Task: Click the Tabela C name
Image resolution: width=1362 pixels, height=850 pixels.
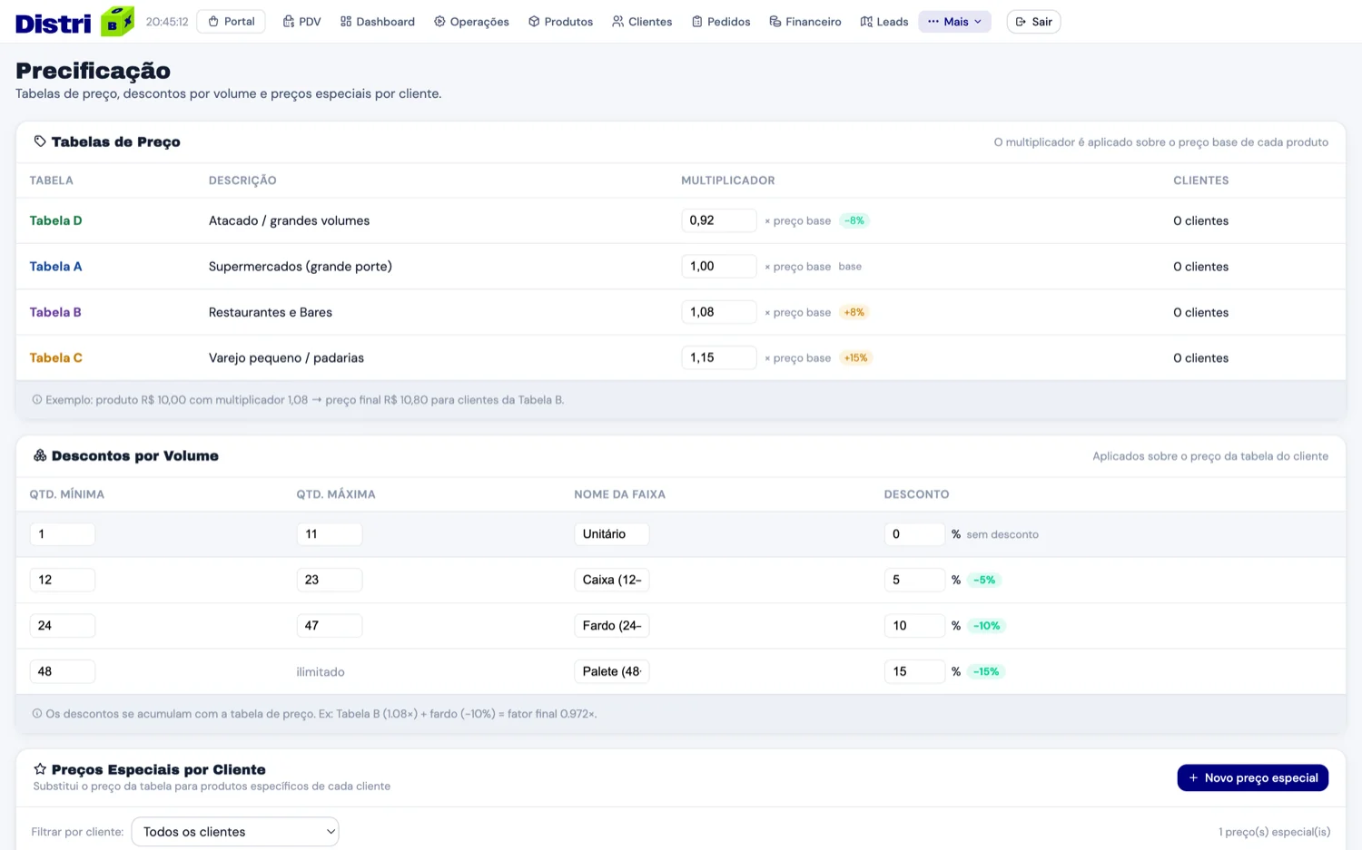Action: pyautogui.click(x=55, y=357)
